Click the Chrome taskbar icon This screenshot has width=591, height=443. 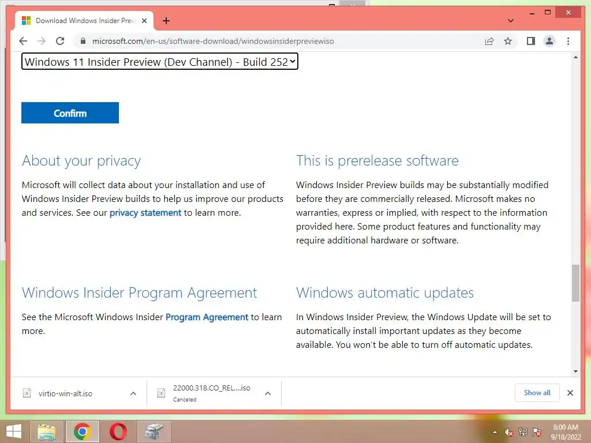coord(82,431)
